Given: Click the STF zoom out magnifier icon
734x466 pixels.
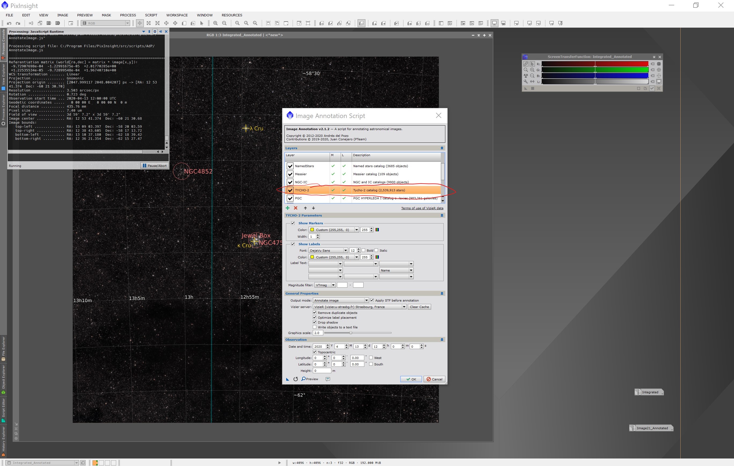Looking at the screenshot, I should (x=532, y=76).
